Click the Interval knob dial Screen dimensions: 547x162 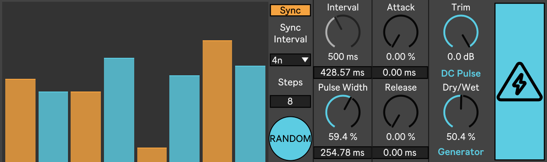click(x=343, y=31)
